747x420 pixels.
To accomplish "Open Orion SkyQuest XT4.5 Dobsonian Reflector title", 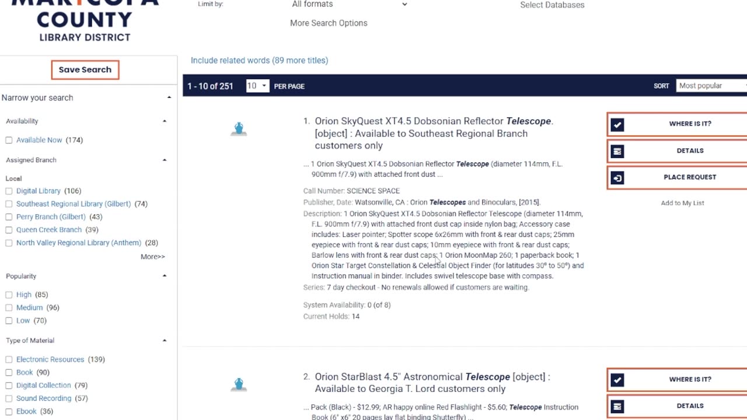I will 434,134.
